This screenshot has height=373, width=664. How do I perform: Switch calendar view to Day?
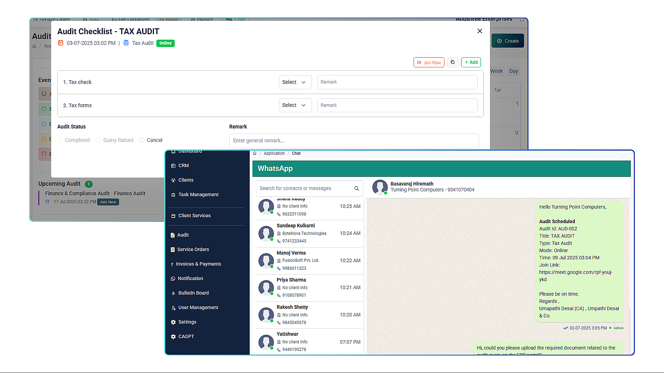514,71
